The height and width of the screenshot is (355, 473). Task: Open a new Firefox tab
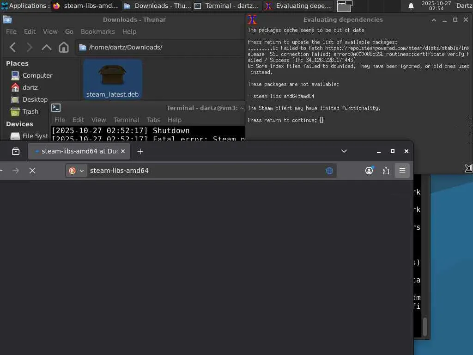click(140, 151)
